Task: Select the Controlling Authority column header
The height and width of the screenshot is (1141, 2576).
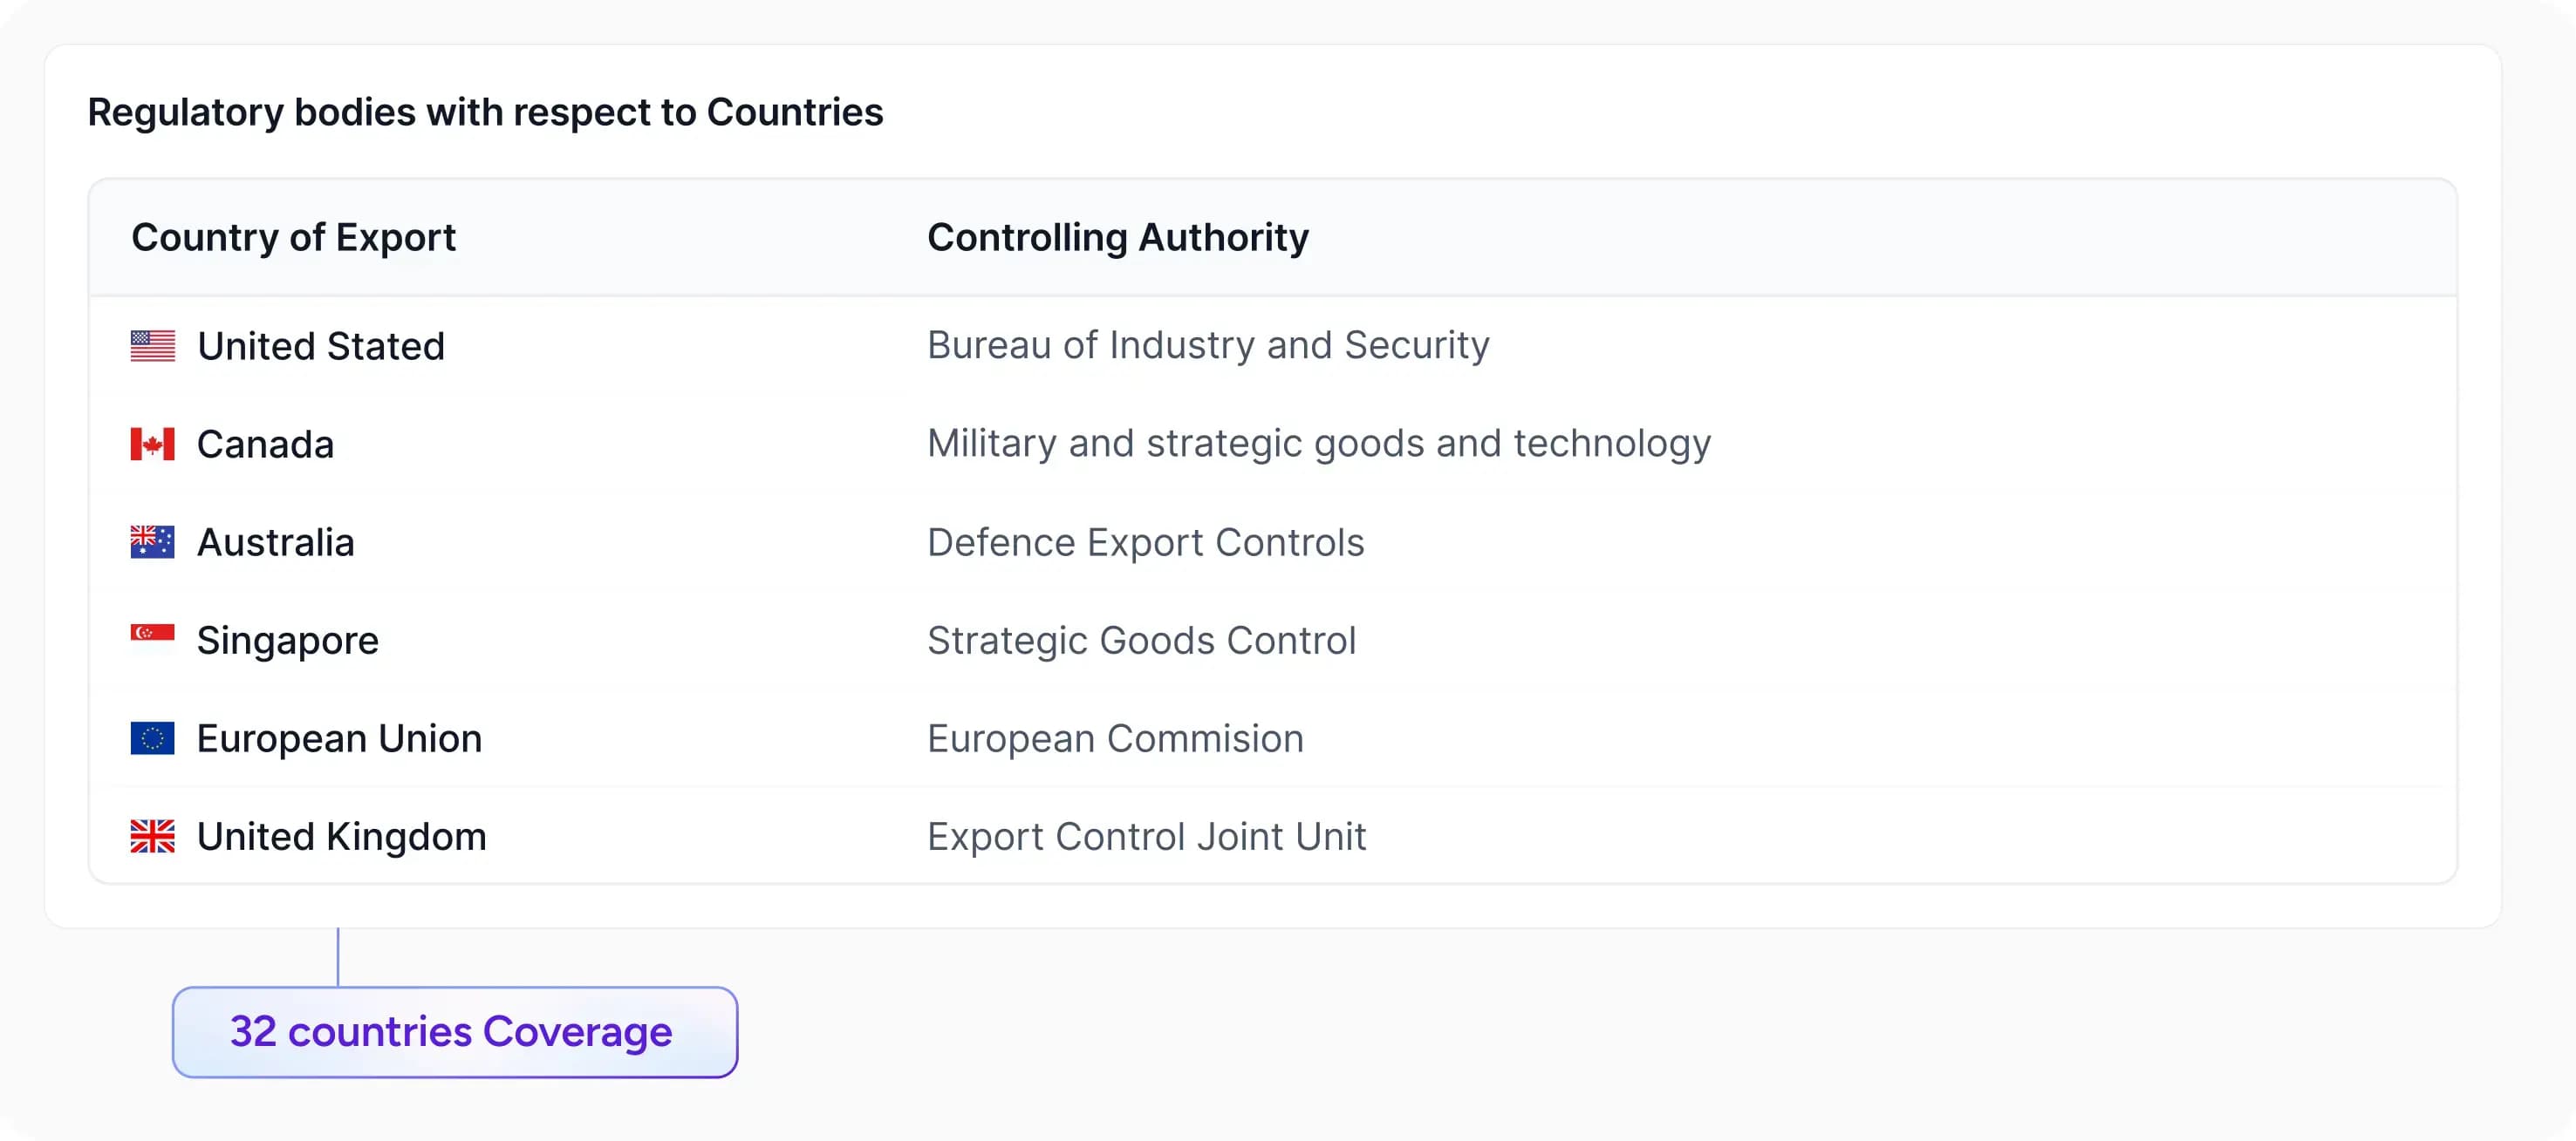Action: 1117,238
